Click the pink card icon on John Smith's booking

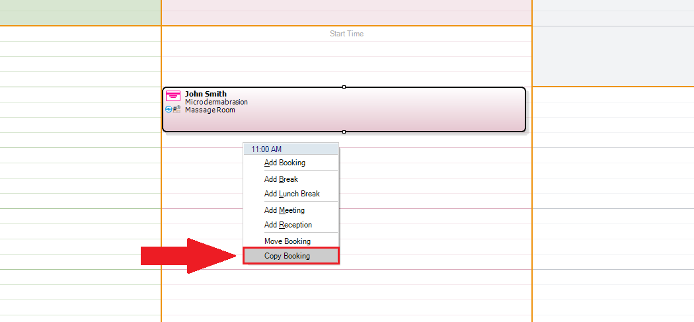click(x=173, y=97)
